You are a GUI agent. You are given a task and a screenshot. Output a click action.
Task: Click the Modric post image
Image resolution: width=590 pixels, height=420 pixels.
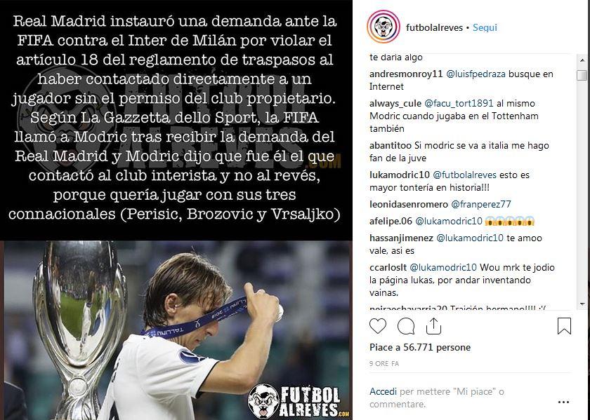[x=176, y=210]
